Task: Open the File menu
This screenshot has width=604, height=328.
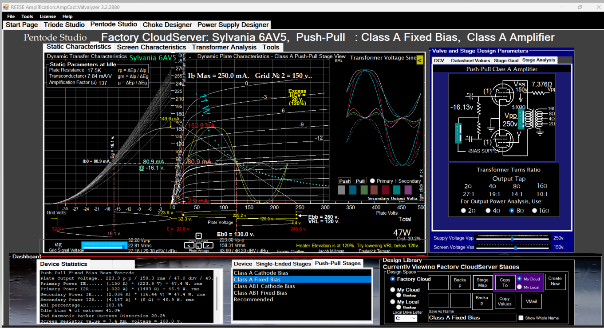Action: [11, 16]
